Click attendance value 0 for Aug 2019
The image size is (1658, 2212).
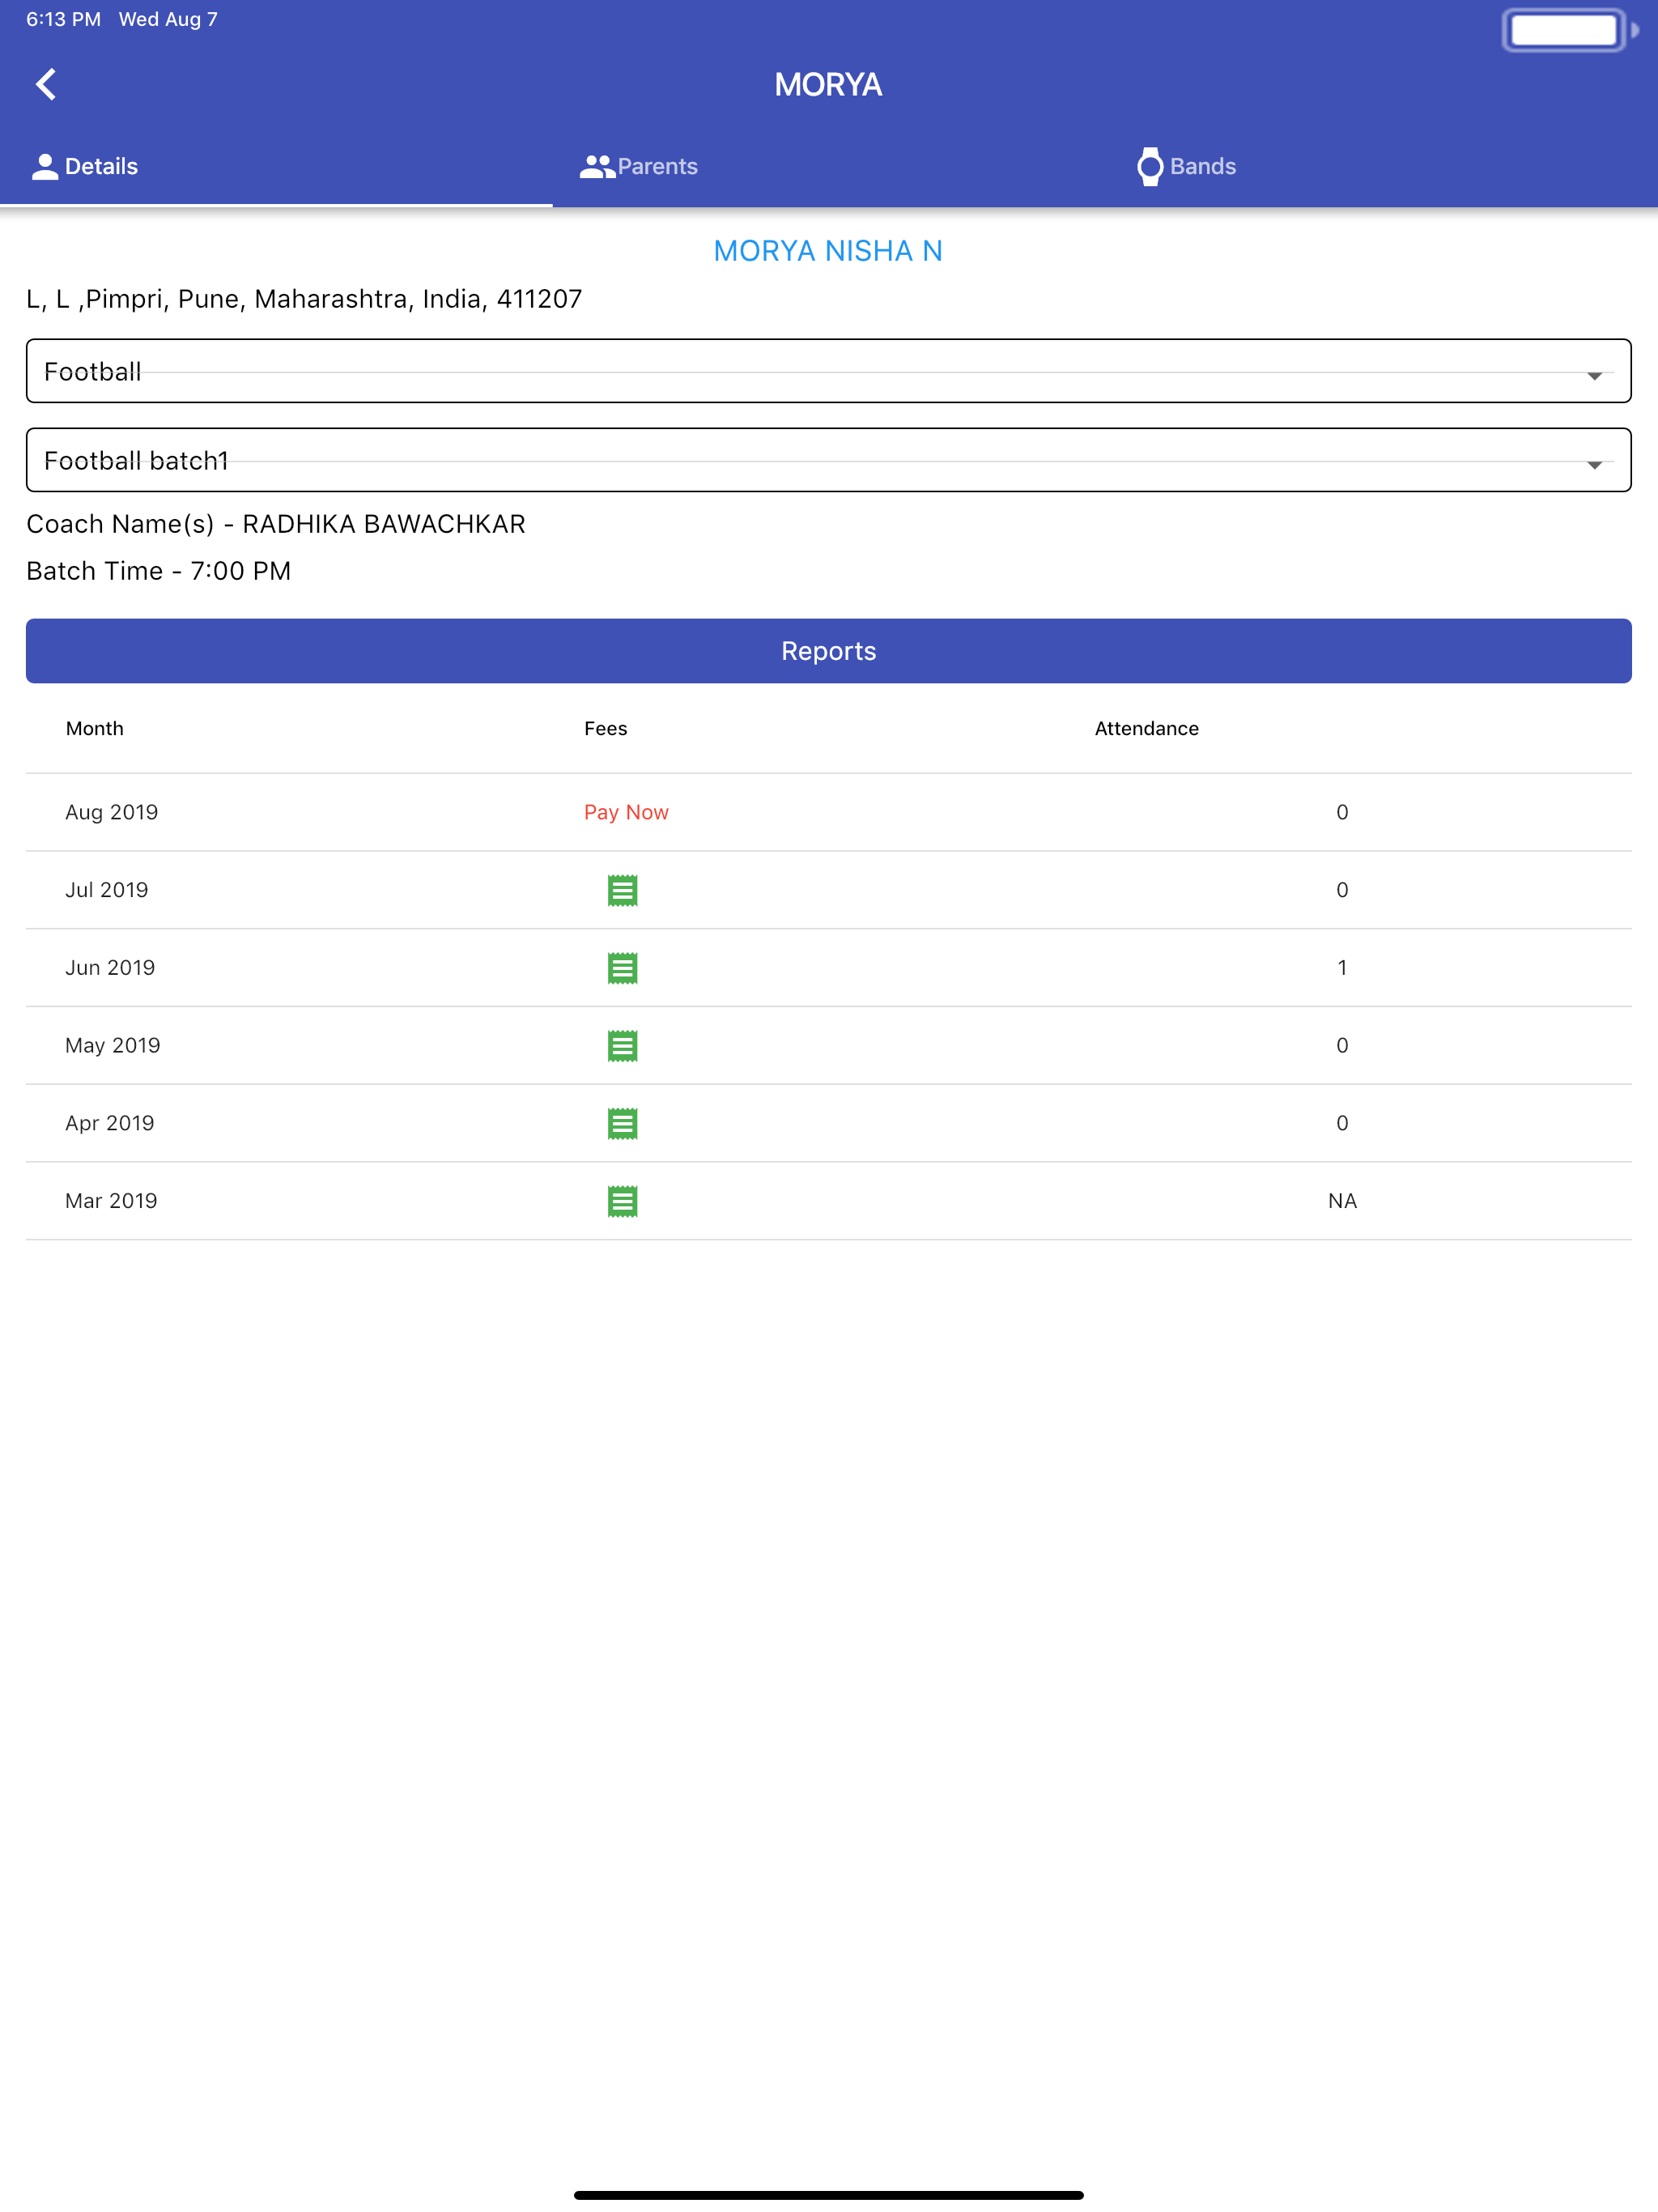(x=1342, y=812)
